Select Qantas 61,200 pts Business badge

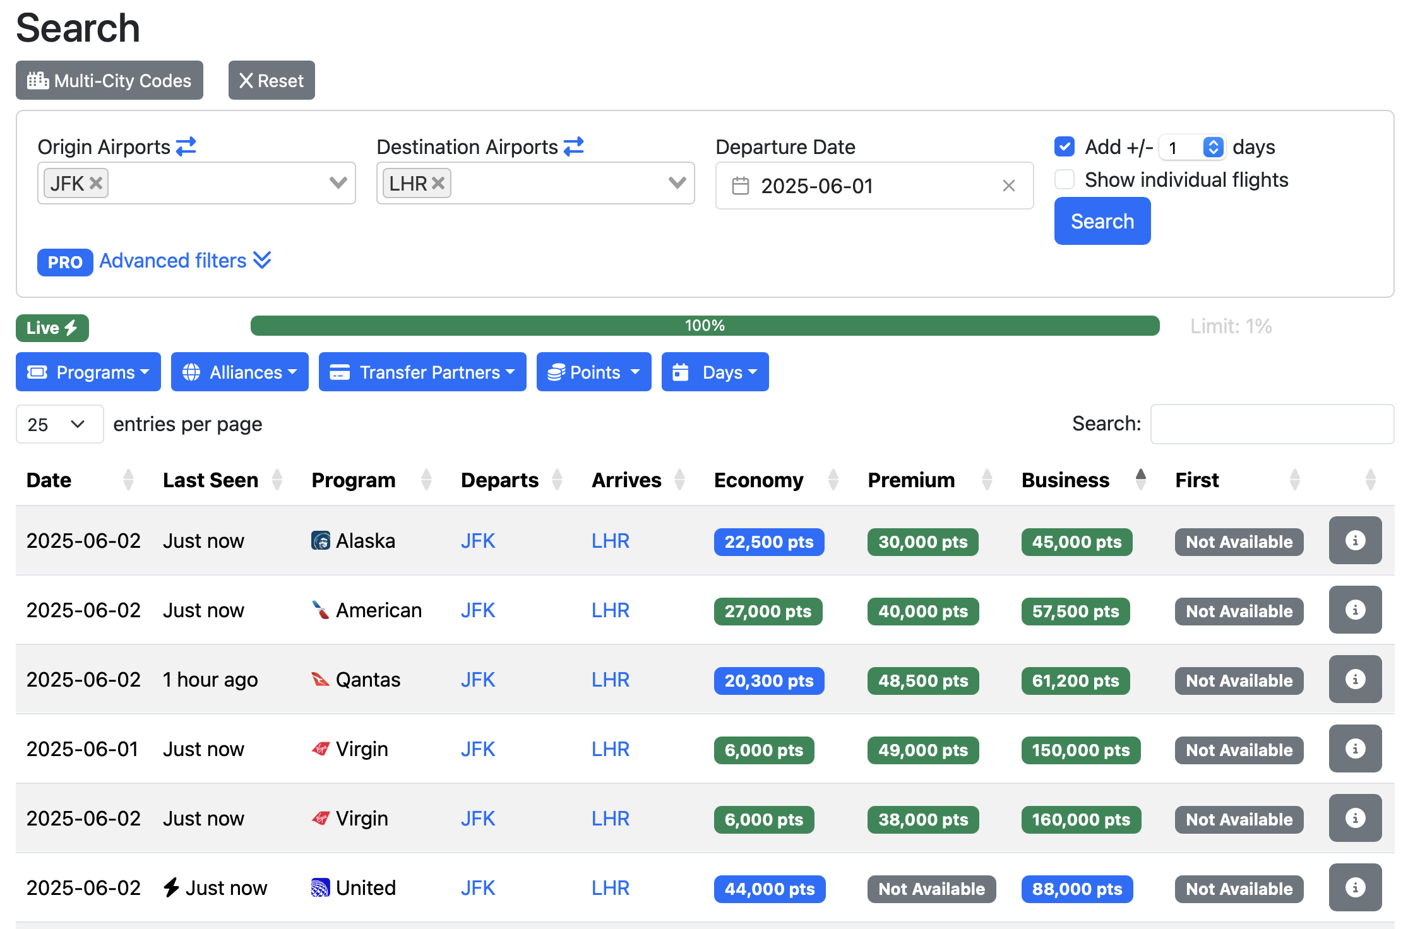pyautogui.click(x=1075, y=681)
